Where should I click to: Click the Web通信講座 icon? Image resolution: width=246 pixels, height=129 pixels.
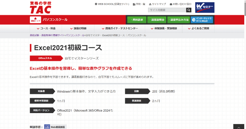(x=55, y=127)
